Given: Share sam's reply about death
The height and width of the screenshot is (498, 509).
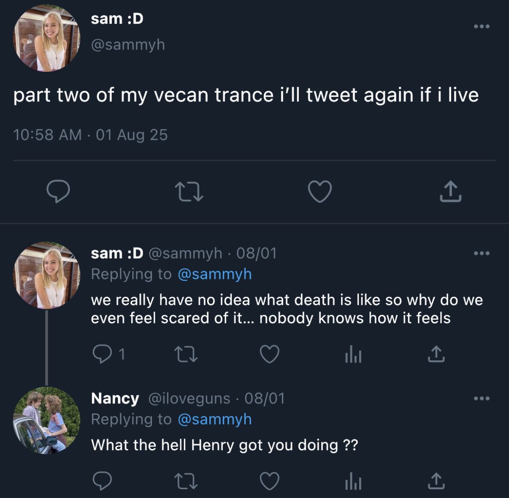Looking at the screenshot, I should [x=436, y=354].
